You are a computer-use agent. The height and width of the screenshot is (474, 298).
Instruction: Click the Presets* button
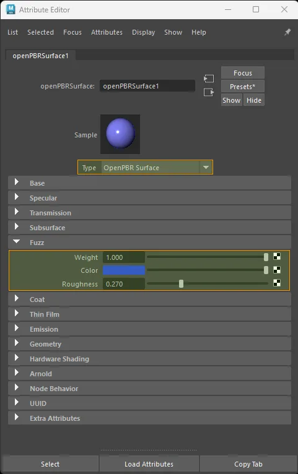243,87
